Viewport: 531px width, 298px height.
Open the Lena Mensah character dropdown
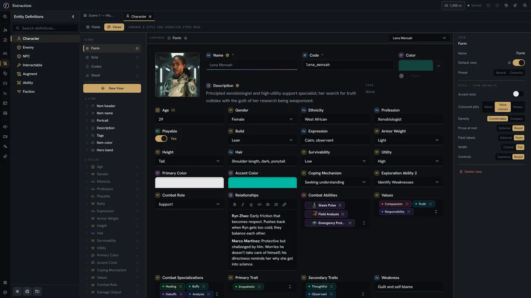419,38
